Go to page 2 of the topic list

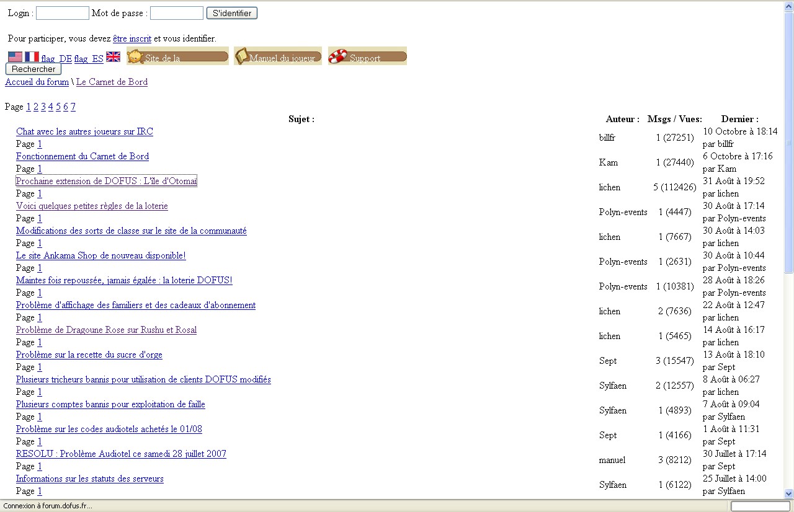36,107
